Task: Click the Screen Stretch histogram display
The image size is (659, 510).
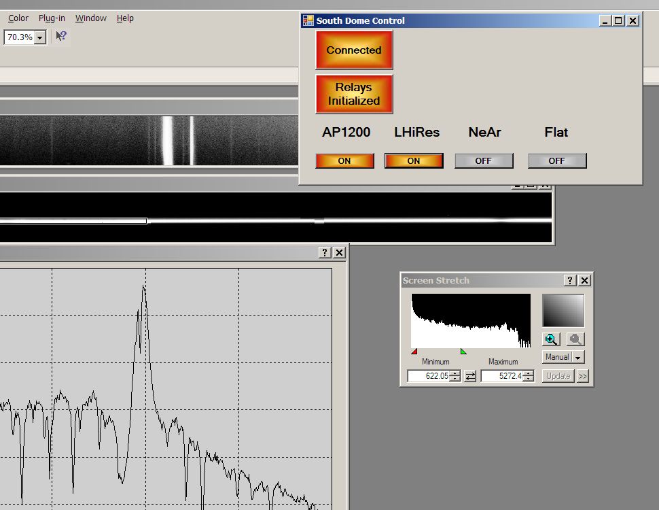Action: pos(471,321)
